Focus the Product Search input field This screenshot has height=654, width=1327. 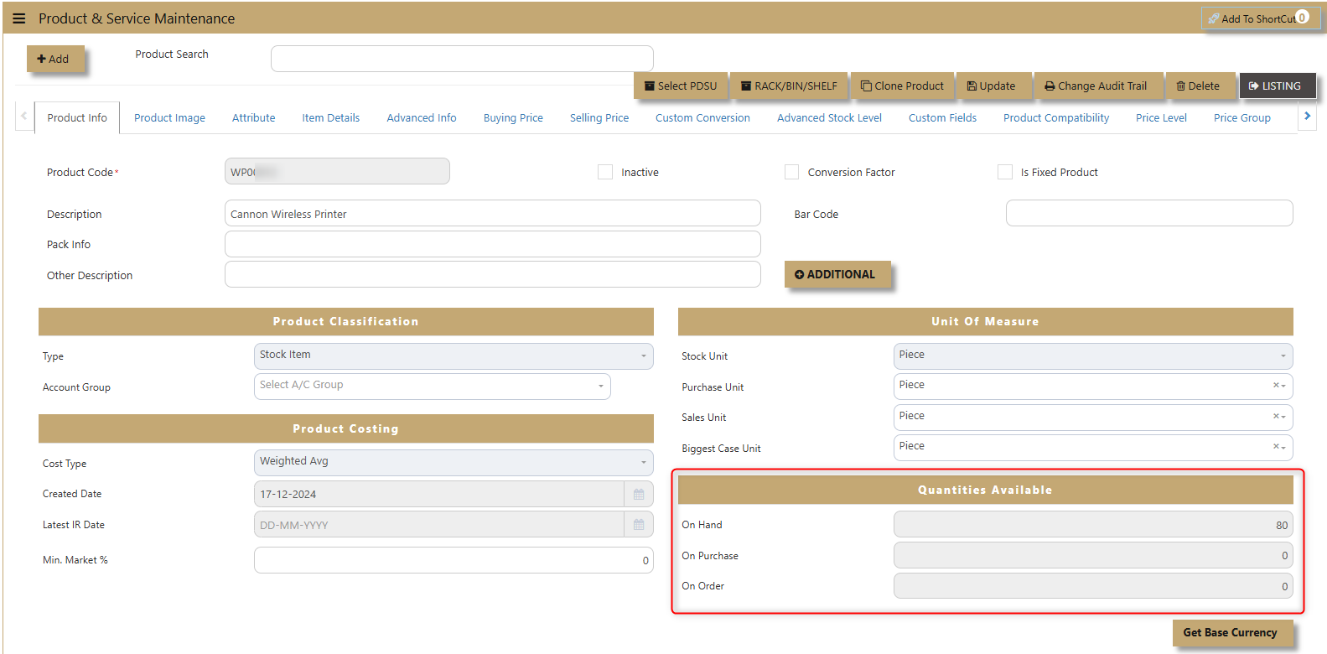click(x=462, y=59)
